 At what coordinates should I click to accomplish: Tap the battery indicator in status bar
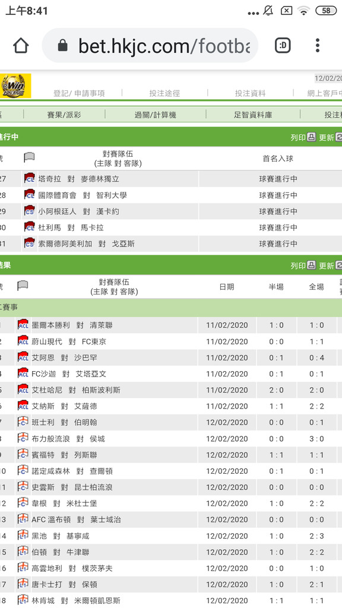click(326, 11)
